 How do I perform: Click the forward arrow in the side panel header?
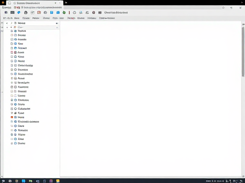[x=11, y=23]
